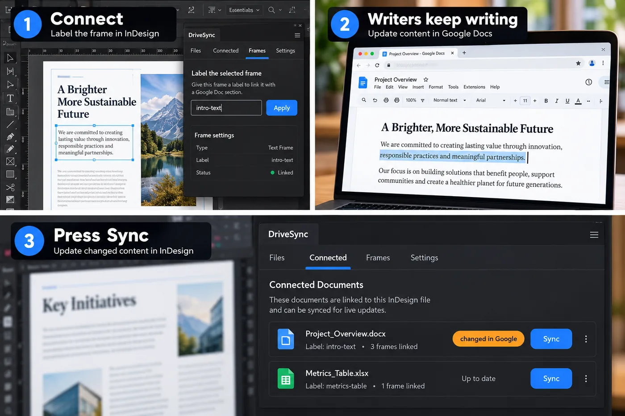Open kebab menu for Project_Overview.docx row
The width and height of the screenshot is (625, 416).
point(586,339)
